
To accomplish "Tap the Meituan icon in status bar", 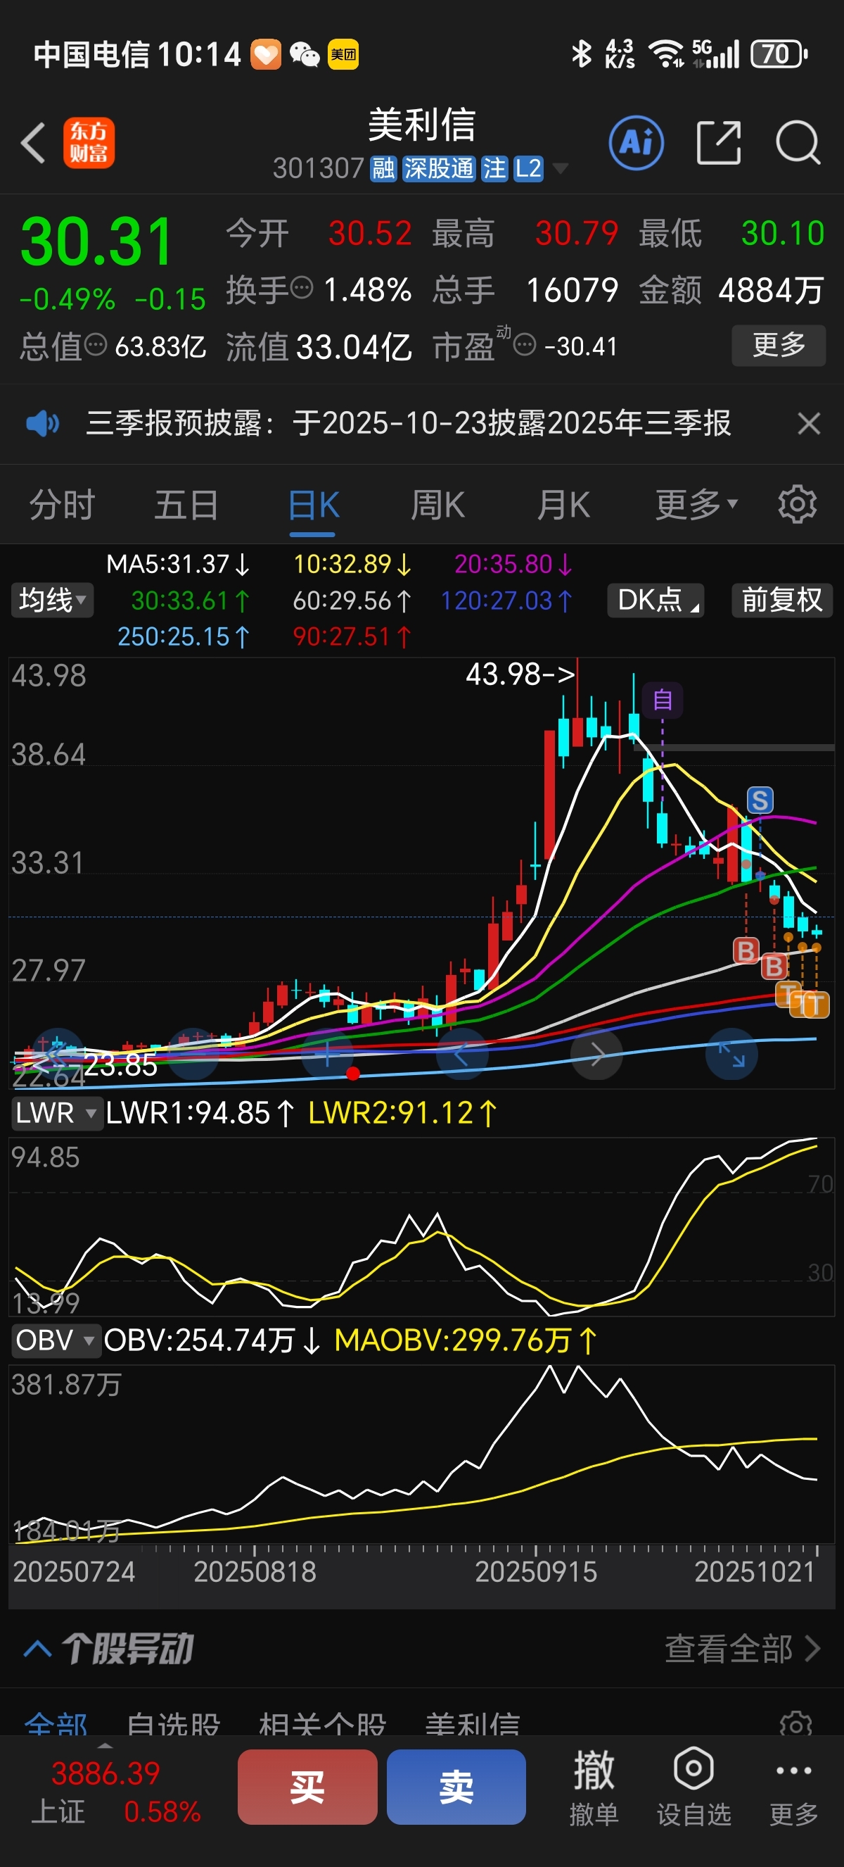I will [343, 54].
